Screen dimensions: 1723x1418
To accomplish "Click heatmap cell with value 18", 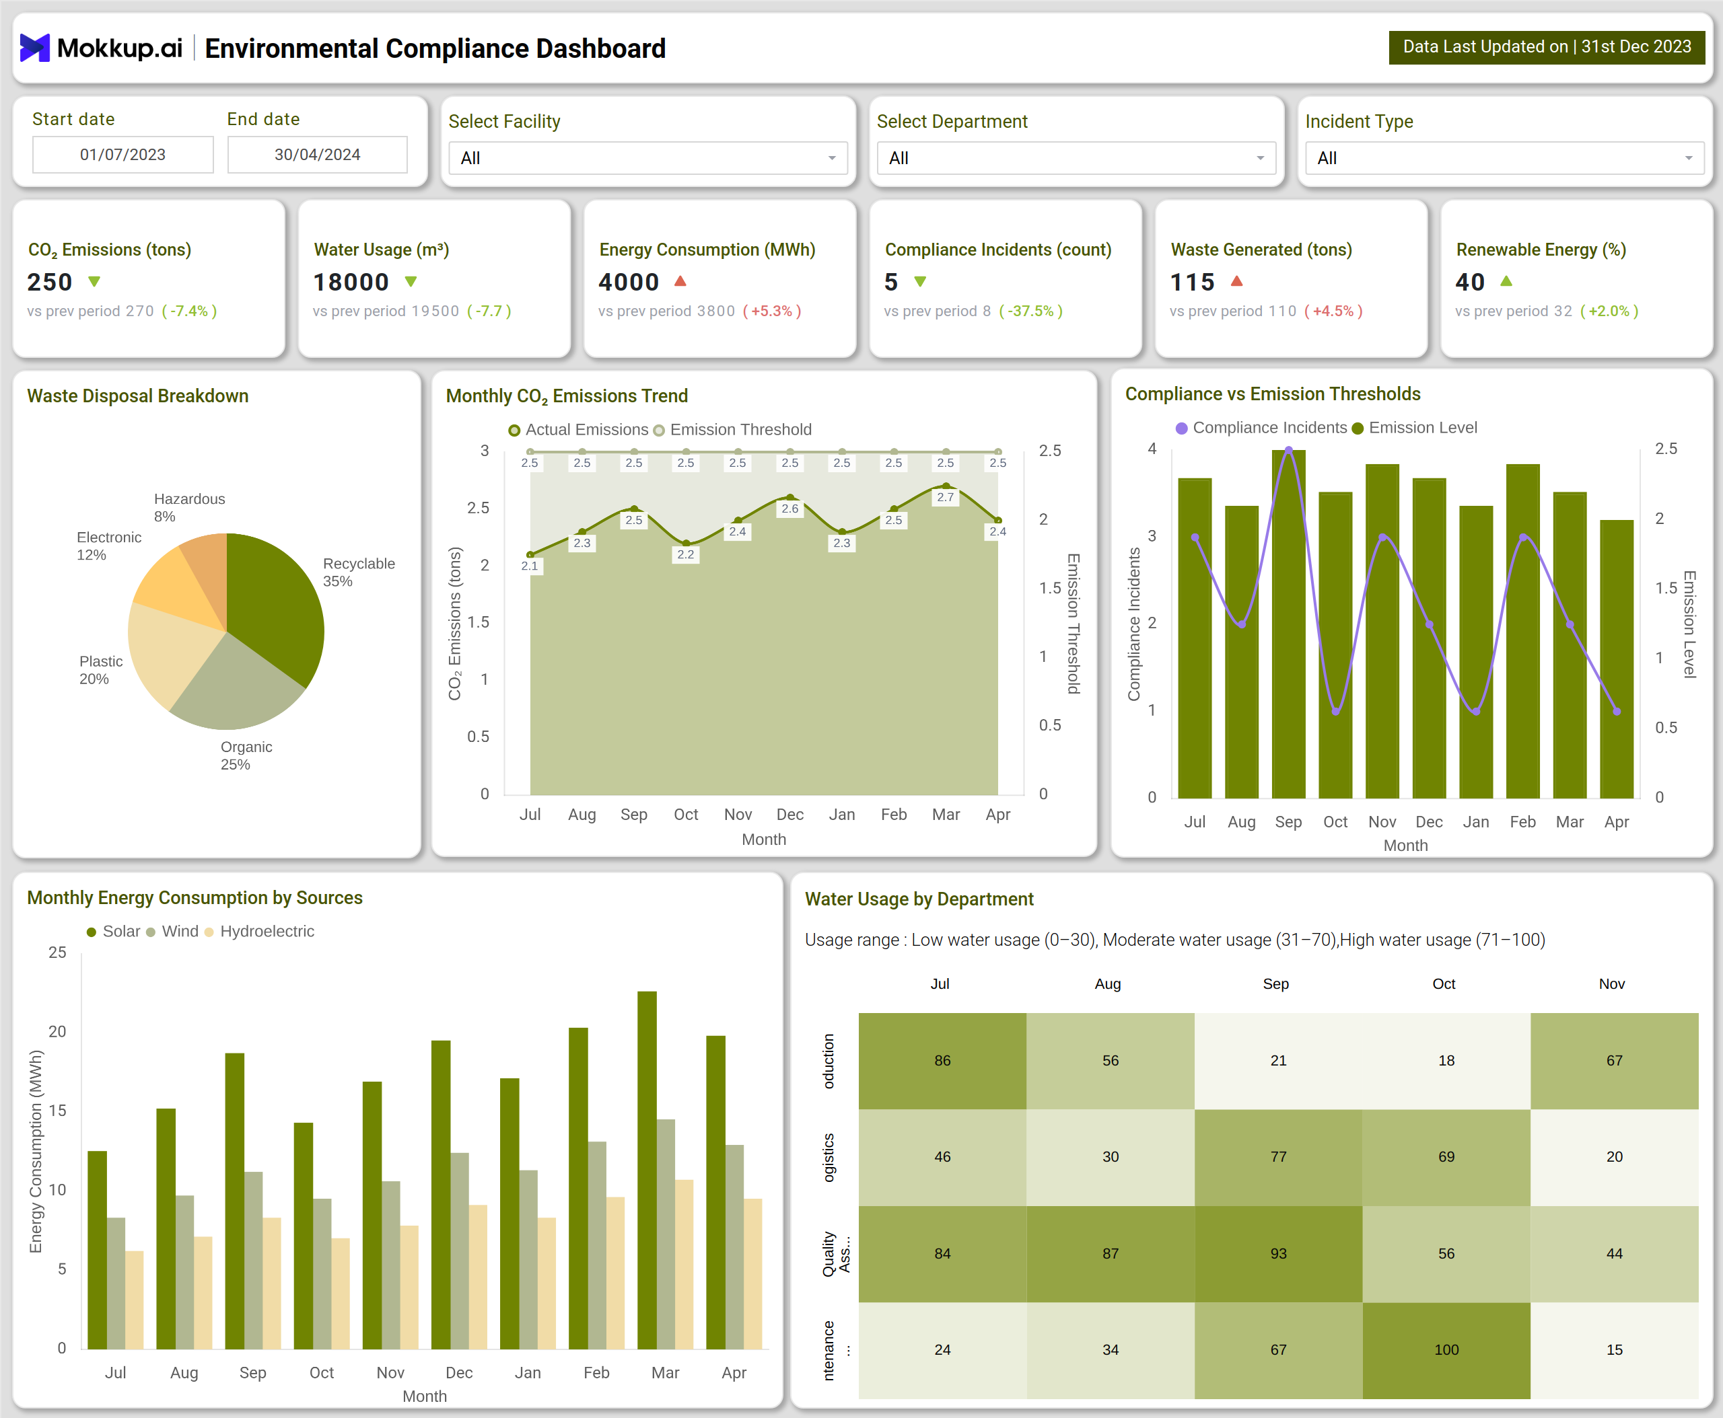I will pos(1446,1061).
